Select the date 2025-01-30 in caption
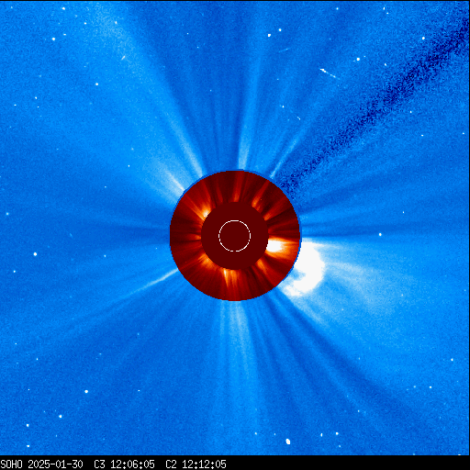Viewport: 470px width, 470px height. pos(56,464)
